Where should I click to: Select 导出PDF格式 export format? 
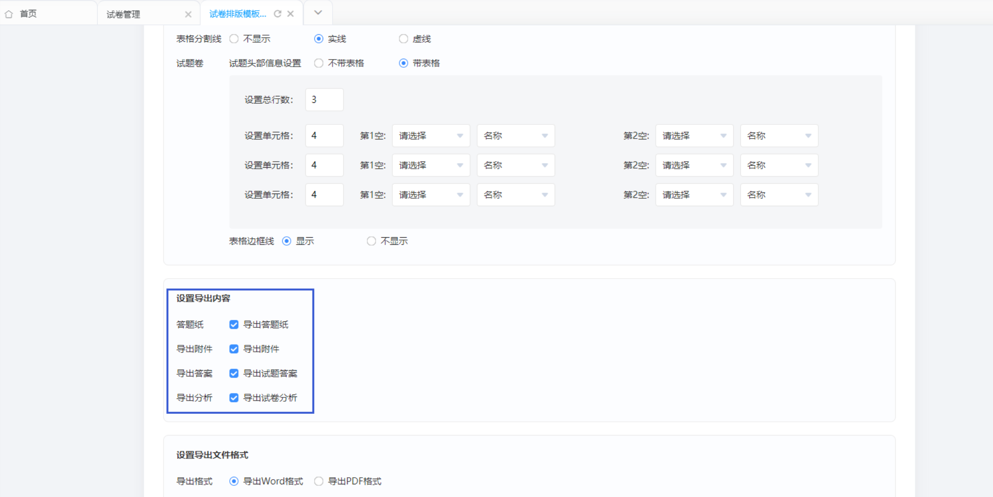click(x=318, y=481)
